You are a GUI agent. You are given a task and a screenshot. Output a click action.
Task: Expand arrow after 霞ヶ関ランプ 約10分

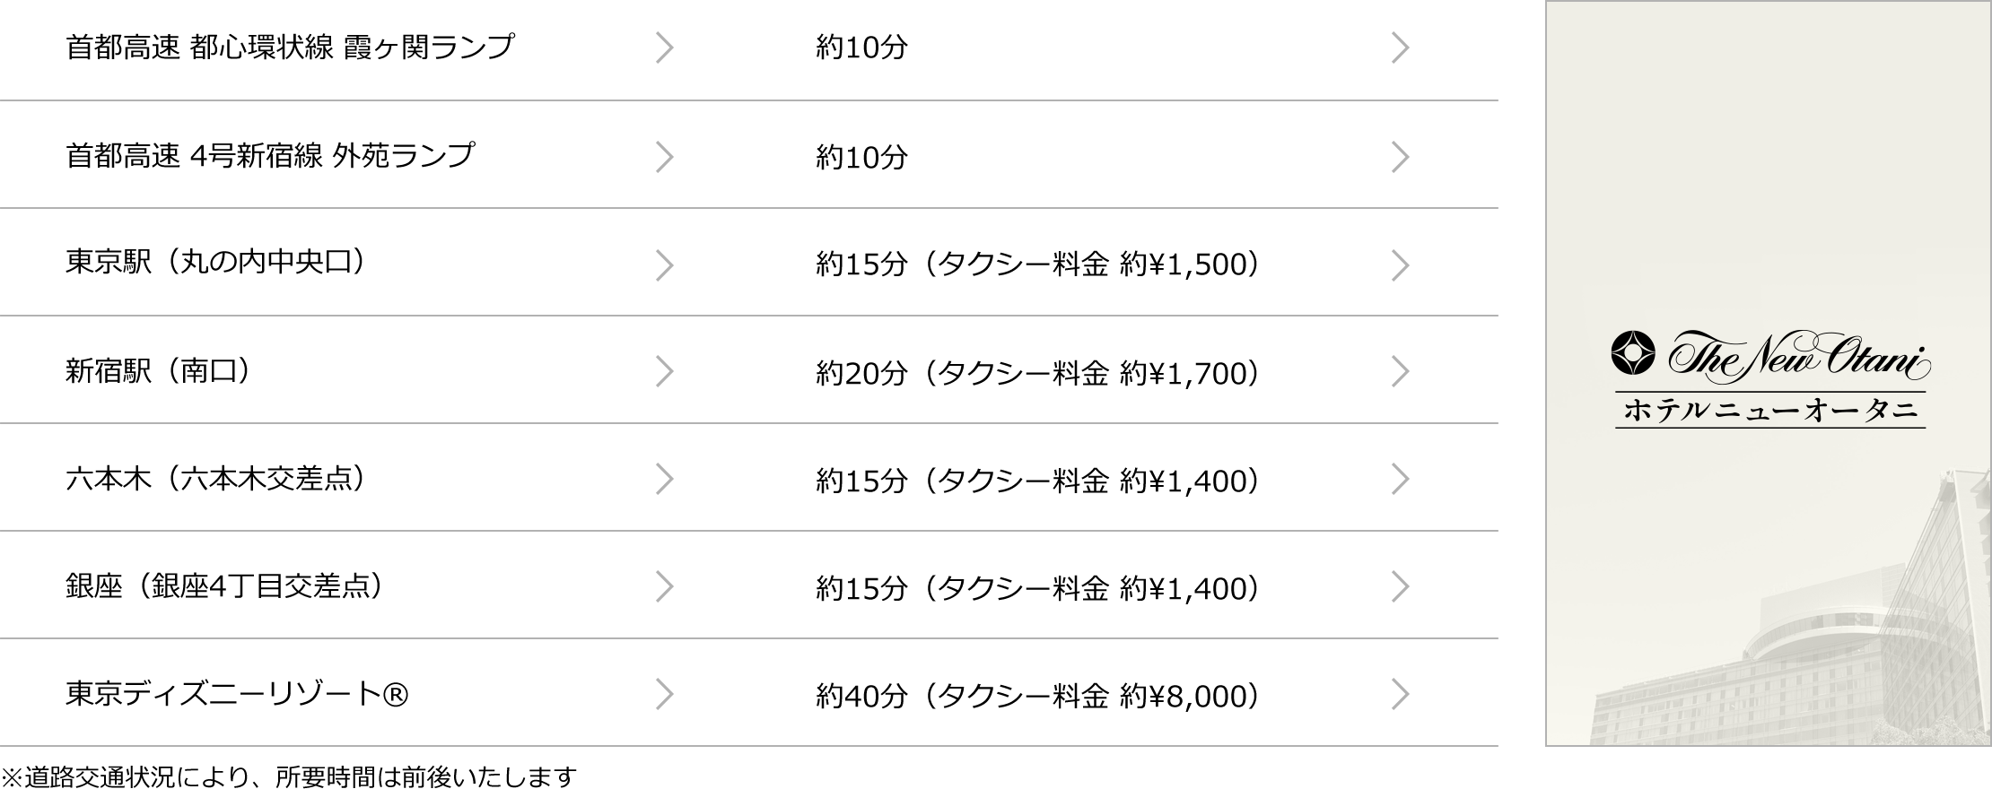pyautogui.click(x=1400, y=48)
